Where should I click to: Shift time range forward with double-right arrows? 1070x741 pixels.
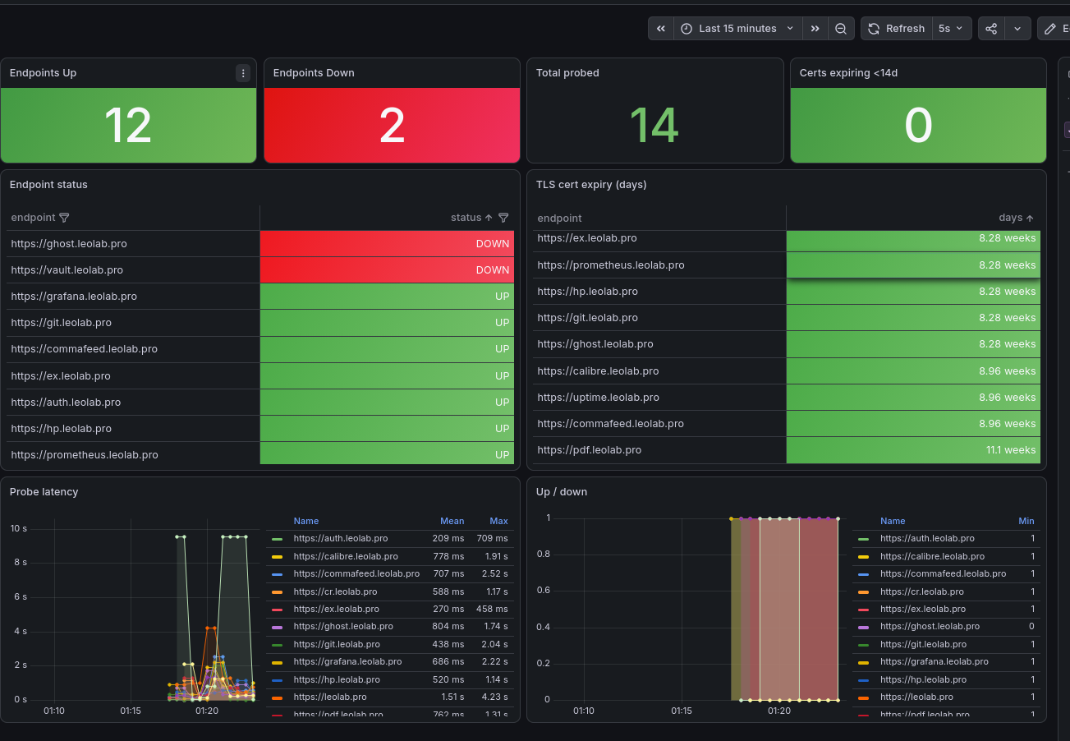tap(815, 28)
